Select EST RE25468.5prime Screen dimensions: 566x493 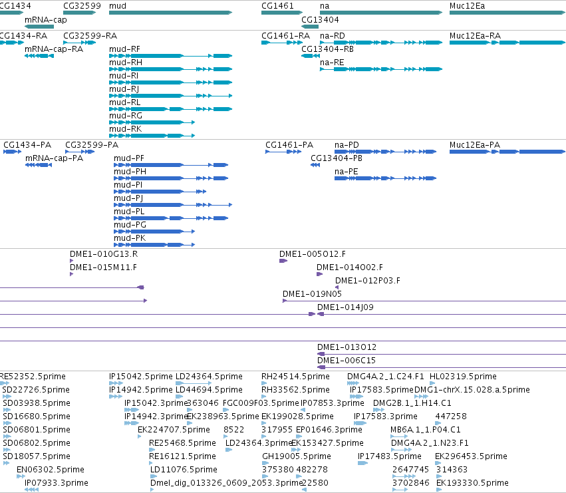pyautogui.click(x=152, y=450)
